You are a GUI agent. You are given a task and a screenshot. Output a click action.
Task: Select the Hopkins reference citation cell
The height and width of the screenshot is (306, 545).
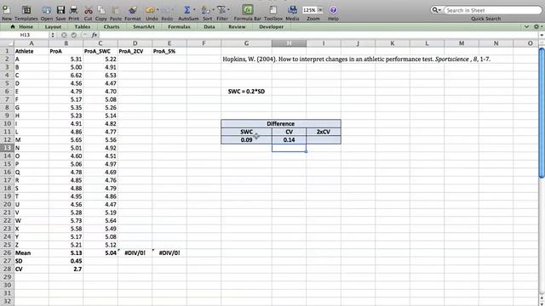pos(356,59)
